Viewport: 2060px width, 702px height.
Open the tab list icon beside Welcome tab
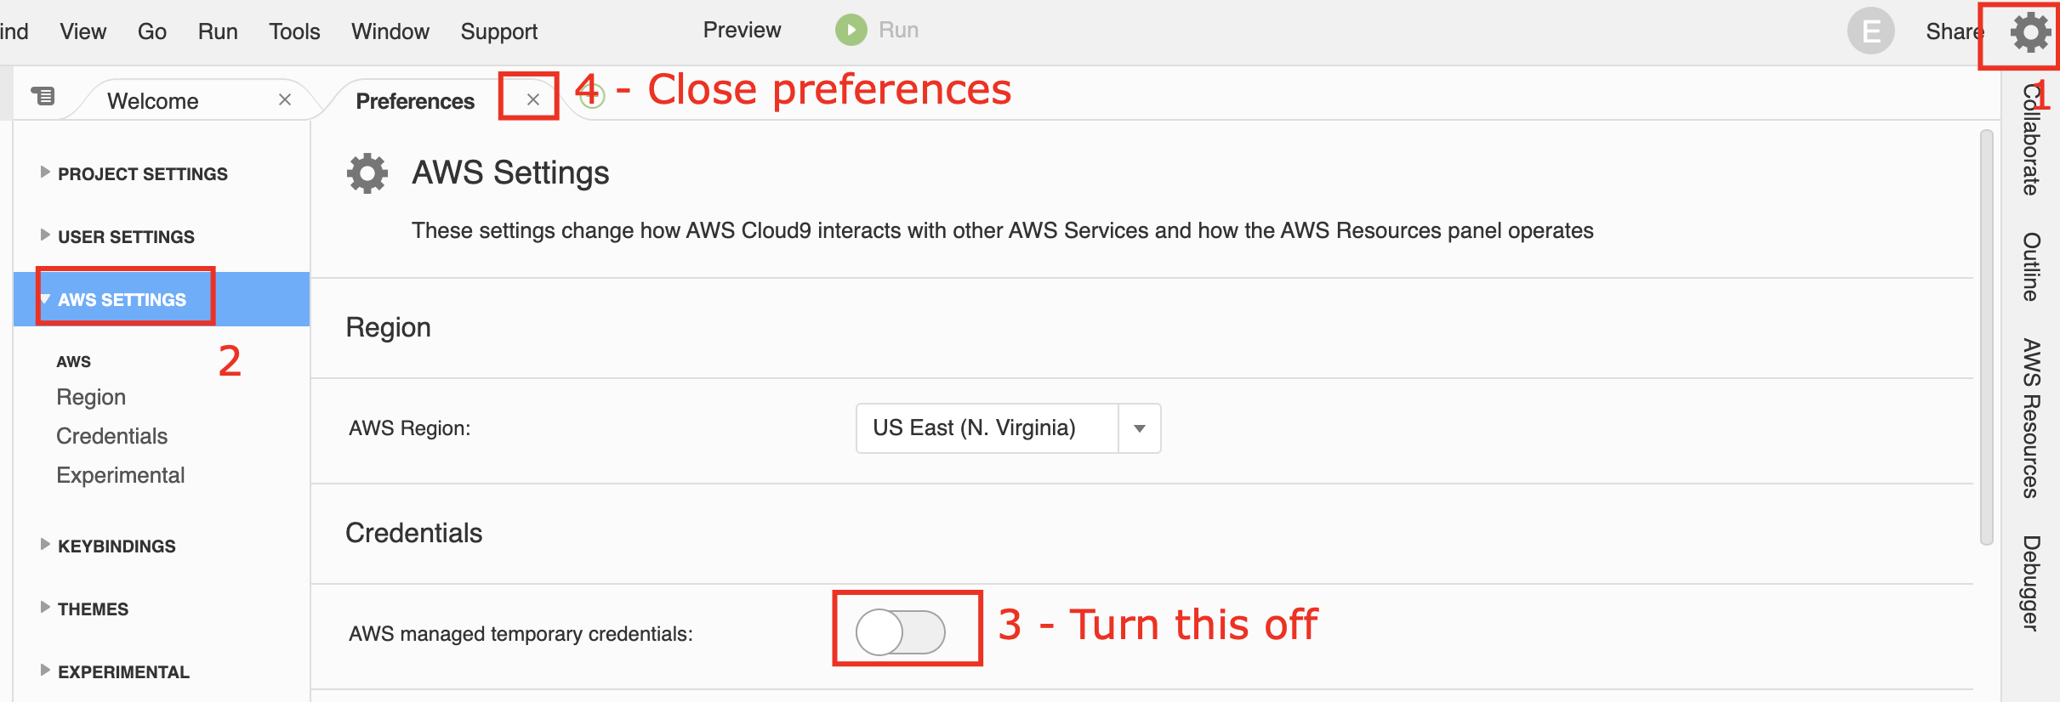(43, 96)
